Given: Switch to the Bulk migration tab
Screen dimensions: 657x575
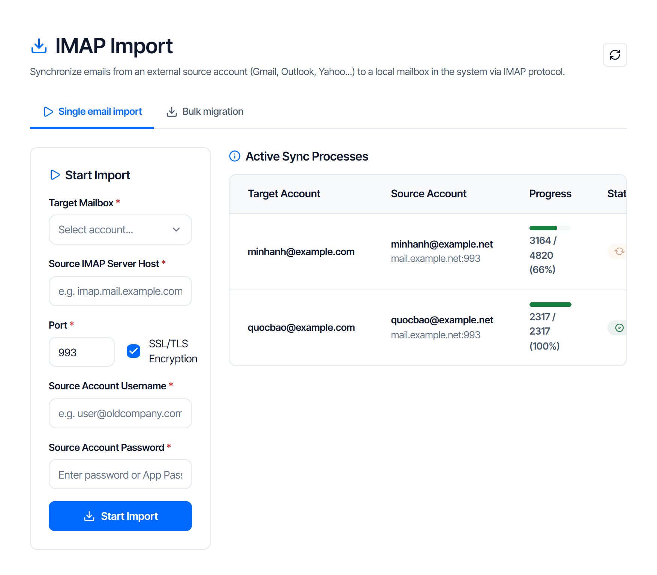Looking at the screenshot, I should click(205, 112).
